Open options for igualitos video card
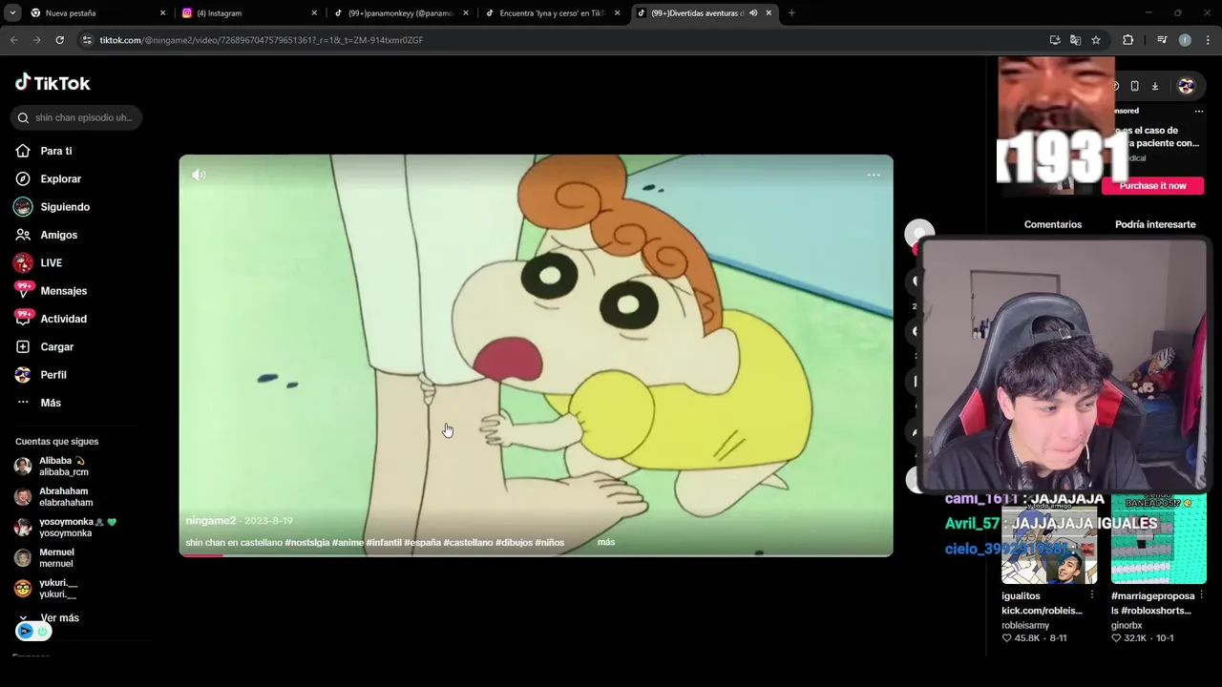The width and height of the screenshot is (1222, 687). pyautogui.click(x=1092, y=595)
